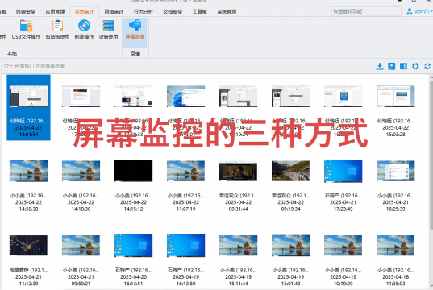The image size is (433, 290).
Task: Click the 位于 所有部门 内的屏幕录像 location text
Action: [x=34, y=66]
